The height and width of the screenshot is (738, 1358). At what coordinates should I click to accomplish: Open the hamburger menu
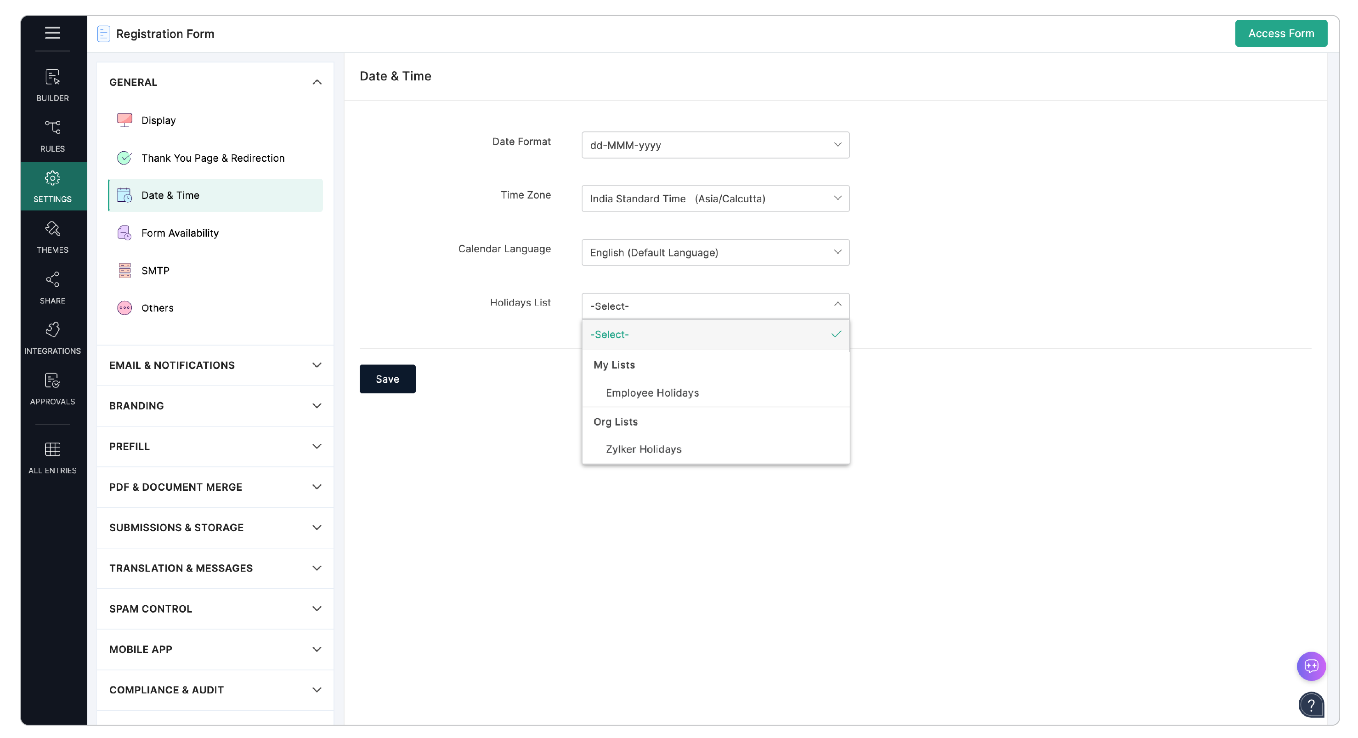53,33
